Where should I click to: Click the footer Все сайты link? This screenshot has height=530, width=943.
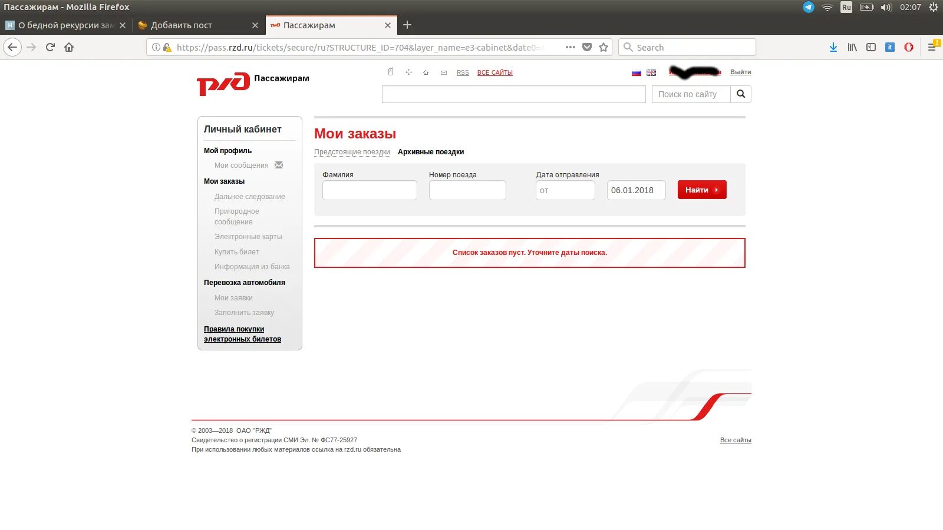[x=736, y=440]
